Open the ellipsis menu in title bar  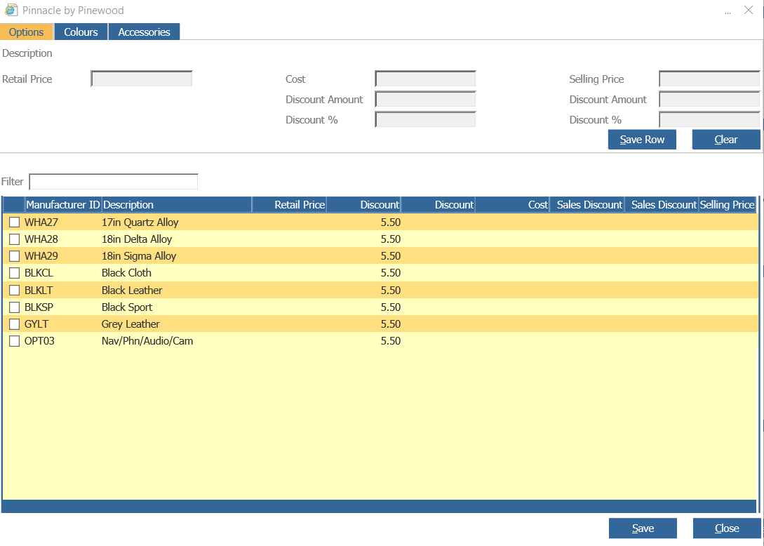[728, 12]
